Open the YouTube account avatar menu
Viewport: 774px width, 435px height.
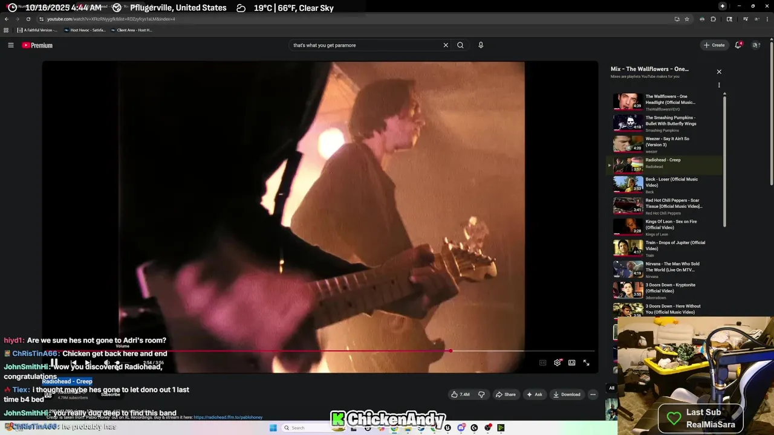(x=755, y=45)
